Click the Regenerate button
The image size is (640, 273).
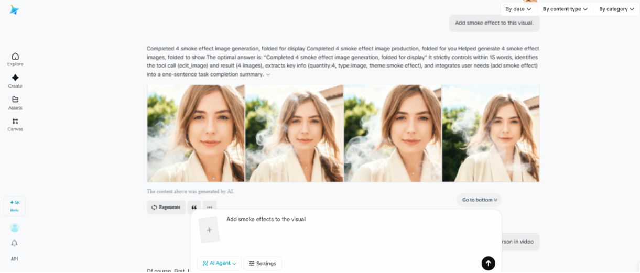click(x=166, y=207)
